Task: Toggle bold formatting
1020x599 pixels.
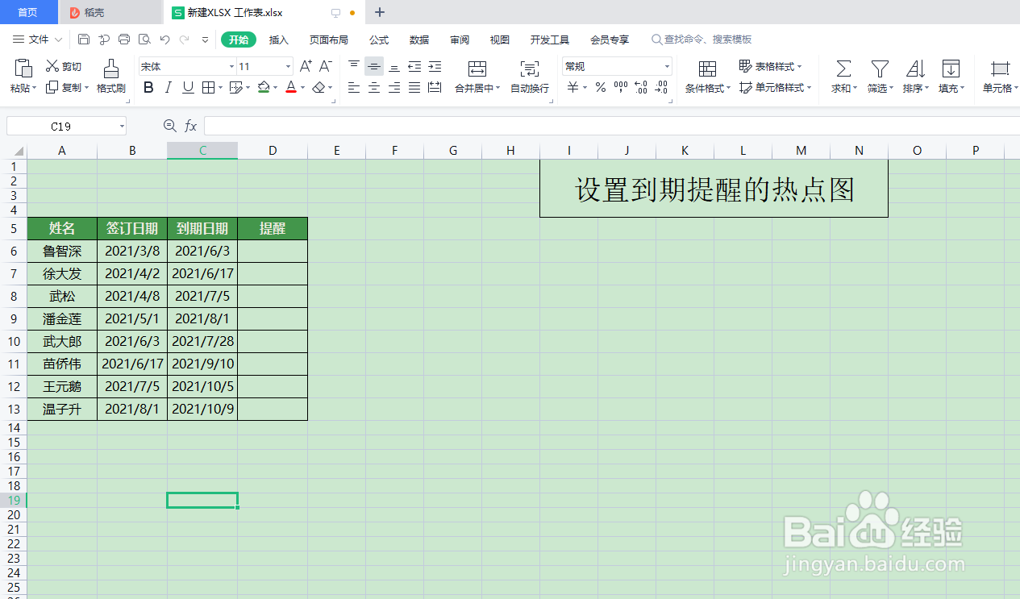Action: click(x=148, y=87)
